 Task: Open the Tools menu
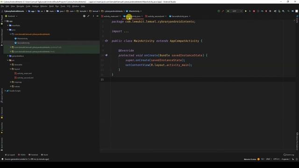coord(63,6)
